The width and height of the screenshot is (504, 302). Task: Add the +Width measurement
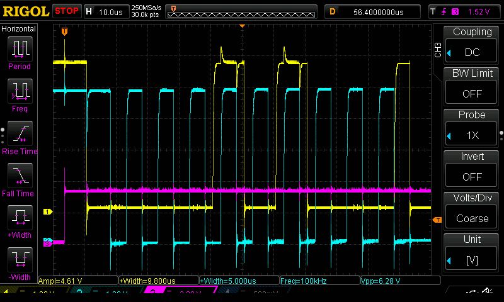click(x=20, y=221)
